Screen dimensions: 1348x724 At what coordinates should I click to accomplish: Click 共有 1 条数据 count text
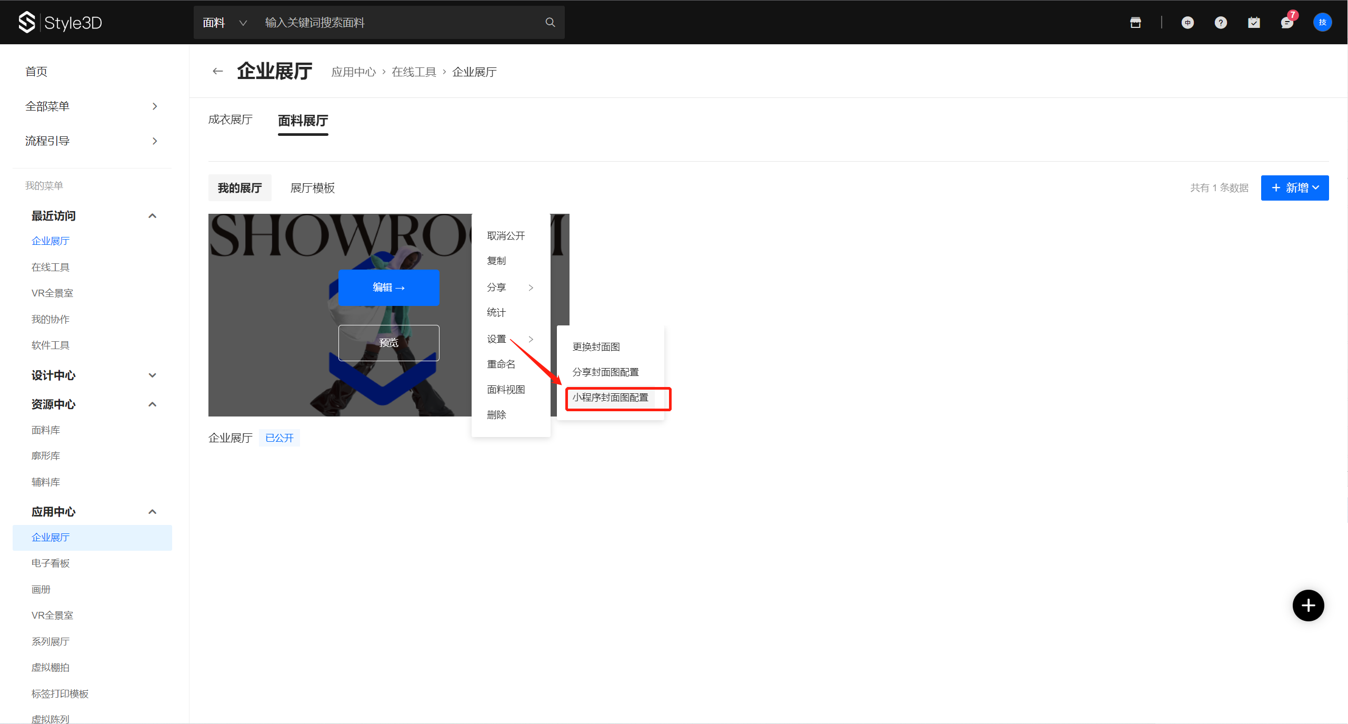[x=1219, y=188]
